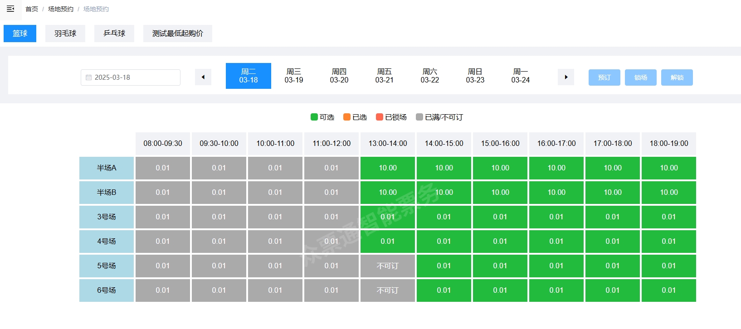
Task: Select 5号场 slot at 15:00-16:00
Action: click(x=500, y=266)
